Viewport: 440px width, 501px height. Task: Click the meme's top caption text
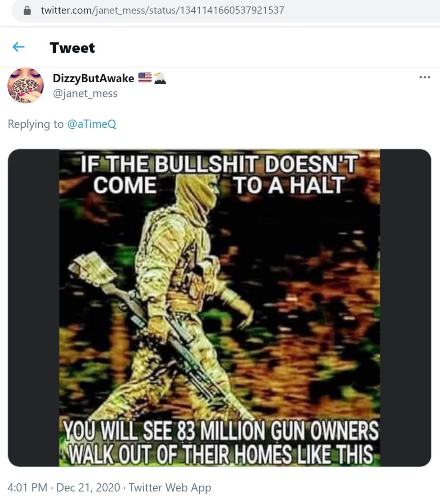click(x=219, y=175)
